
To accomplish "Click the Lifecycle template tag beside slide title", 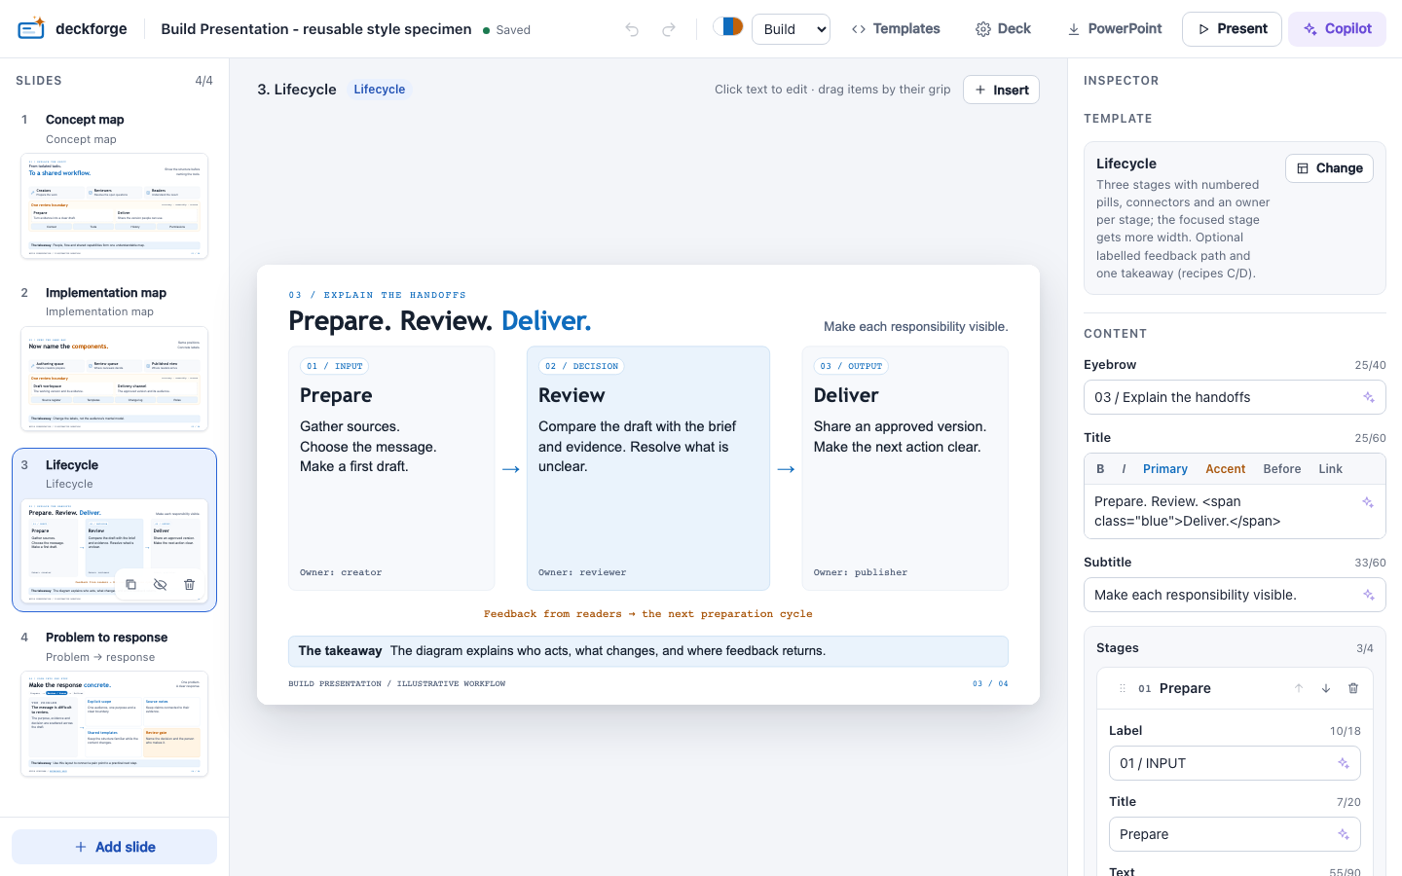I will (379, 90).
